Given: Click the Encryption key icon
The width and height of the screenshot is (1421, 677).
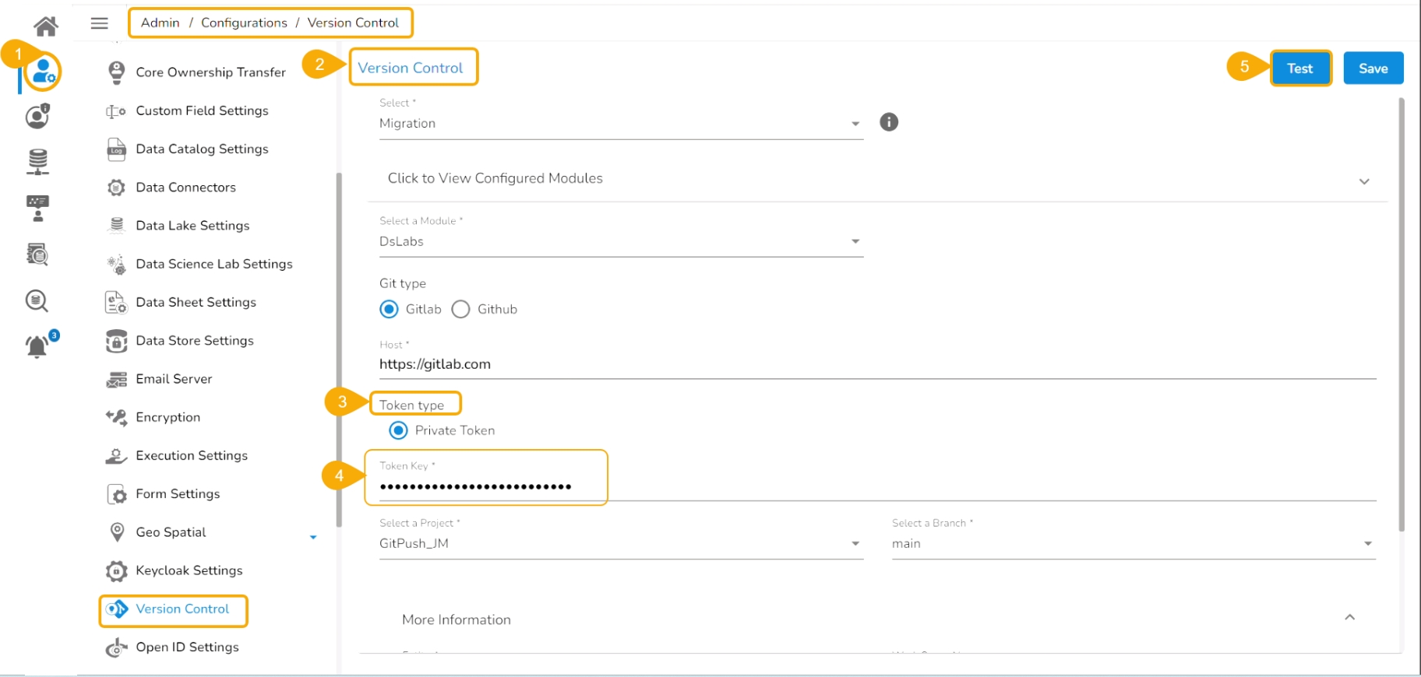Looking at the screenshot, I should (116, 418).
